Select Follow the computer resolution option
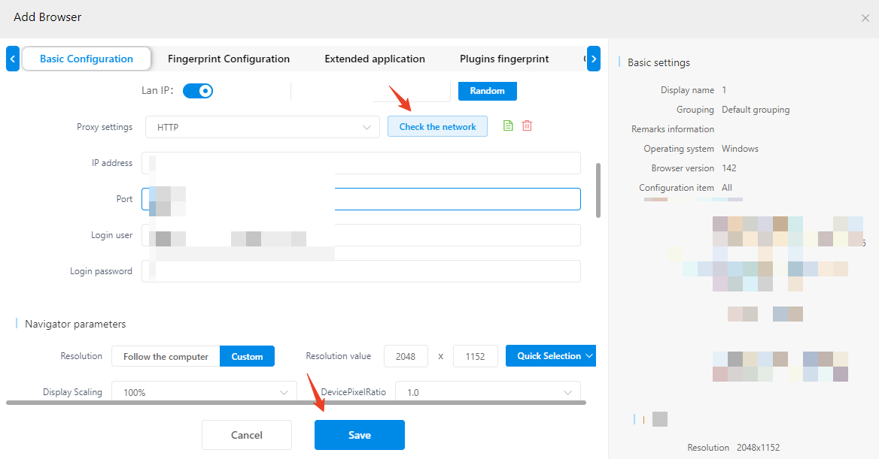Image resolution: width=879 pixels, height=459 pixels. pyautogui.click(x=166, y=356)
